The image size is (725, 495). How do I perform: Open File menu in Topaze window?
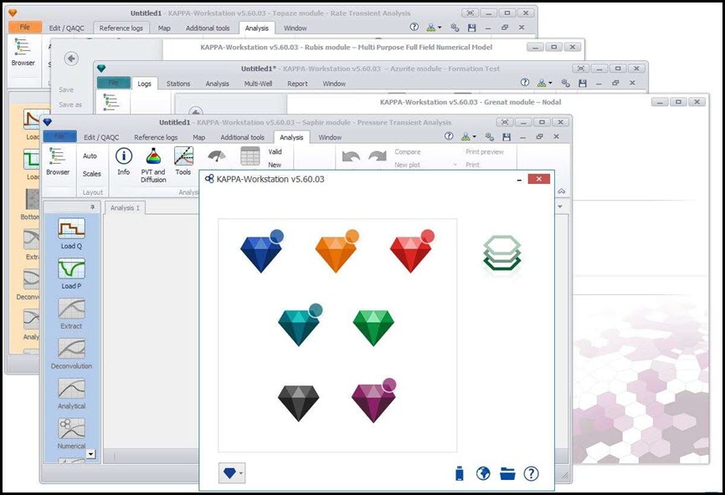25,28
